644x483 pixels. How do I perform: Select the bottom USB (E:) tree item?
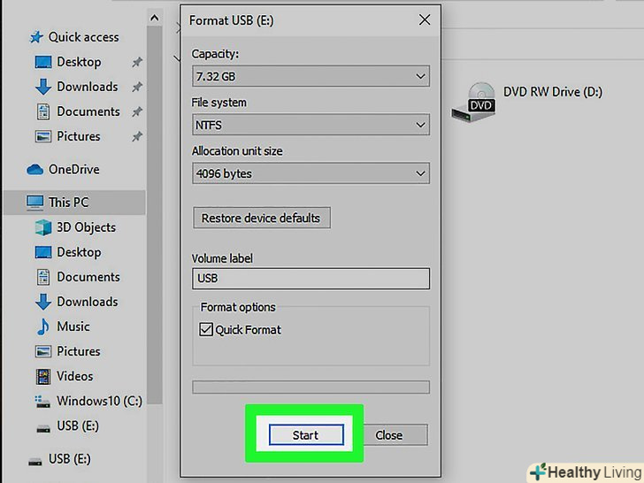tap(59, 459)
